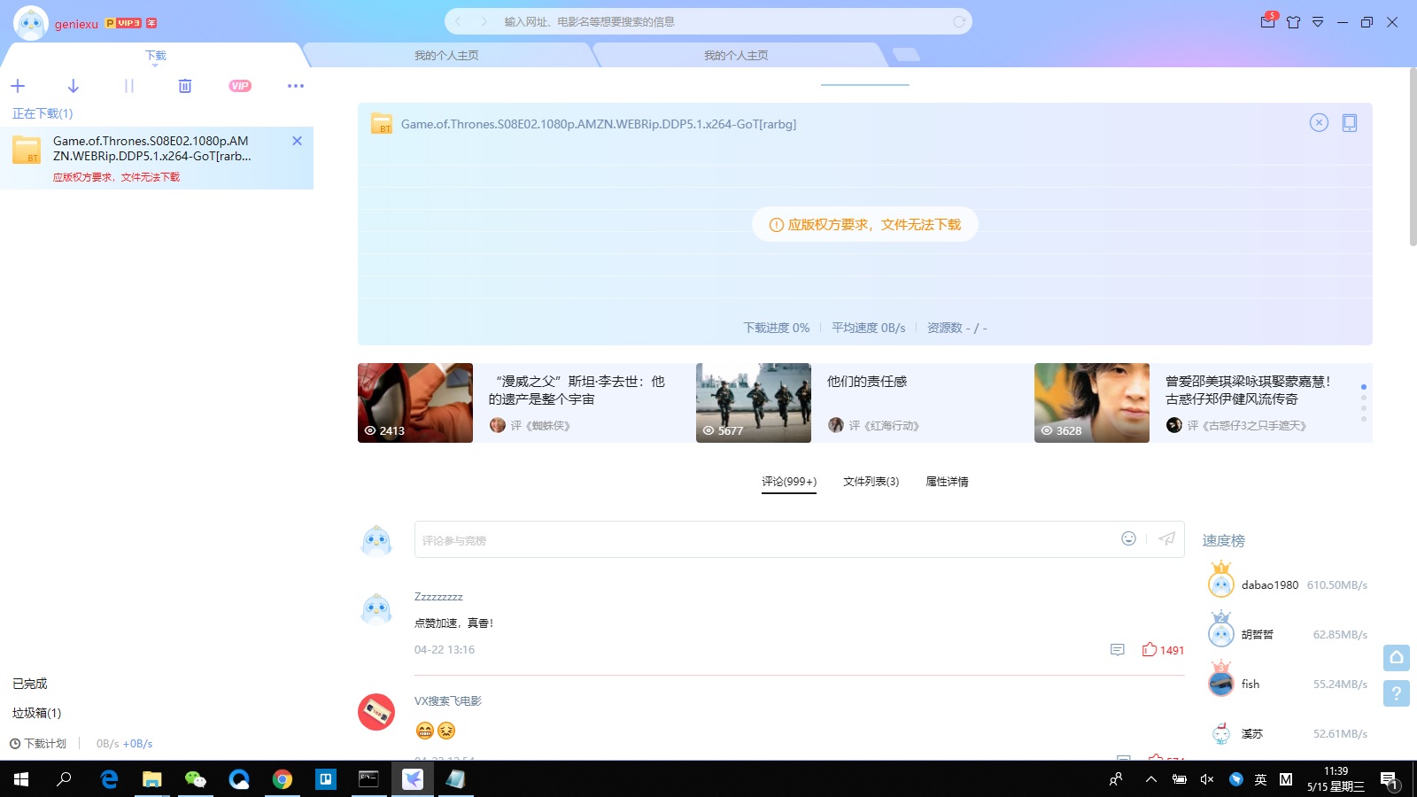The height and width of the screenshot is (797, 1417).
Task: Open the article “漫威之父”斯坦·李去世
Action: [x=577, y=391]
